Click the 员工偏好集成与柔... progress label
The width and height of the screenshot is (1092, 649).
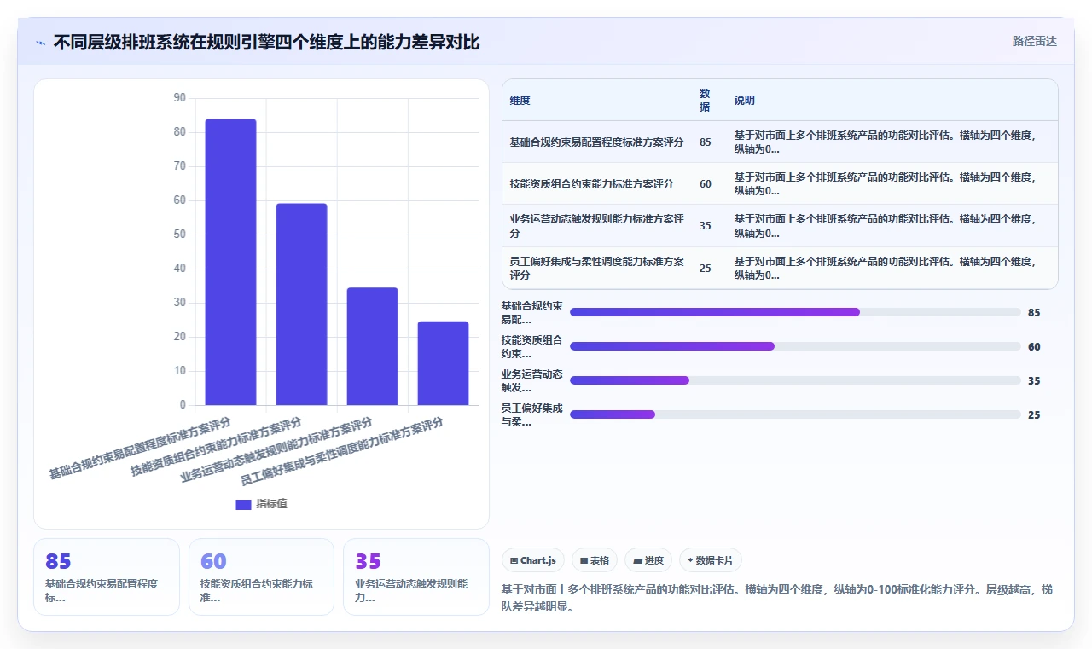(531, 414)
